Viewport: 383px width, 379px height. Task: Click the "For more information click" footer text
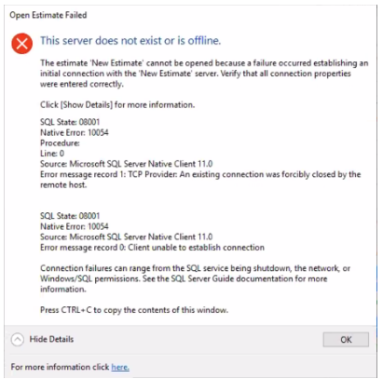(x=60, y=367)
